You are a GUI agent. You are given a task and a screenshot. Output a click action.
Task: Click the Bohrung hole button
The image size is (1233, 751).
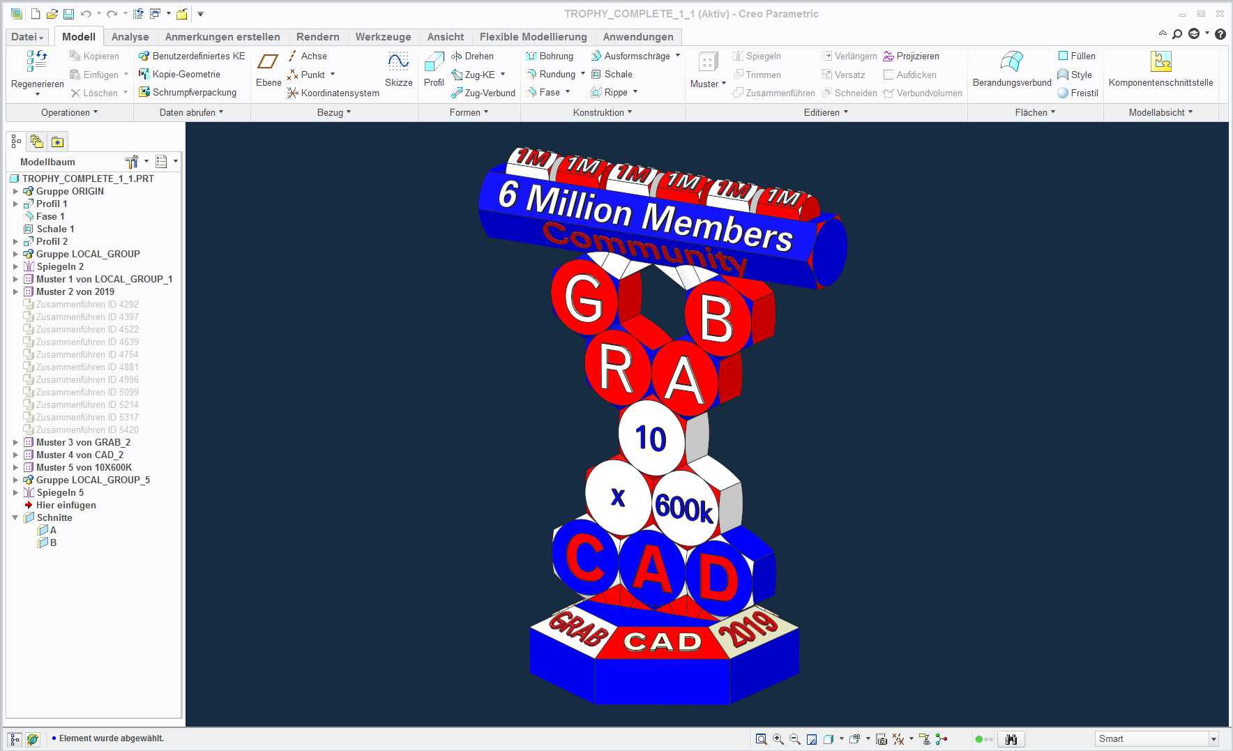point(550,56)
